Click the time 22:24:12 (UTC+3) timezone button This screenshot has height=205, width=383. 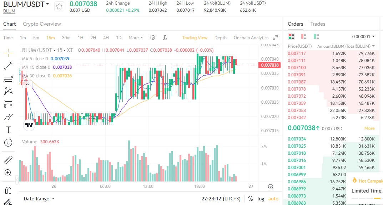[221, 199]
